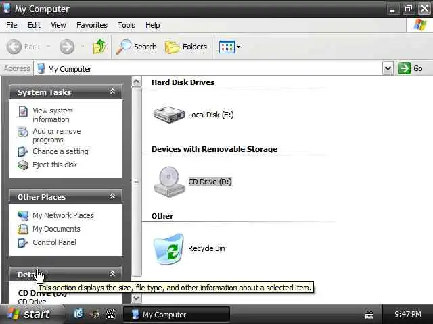Open My Documents link
The height and width of the screenshot is (324, 433).
point(56,229)
